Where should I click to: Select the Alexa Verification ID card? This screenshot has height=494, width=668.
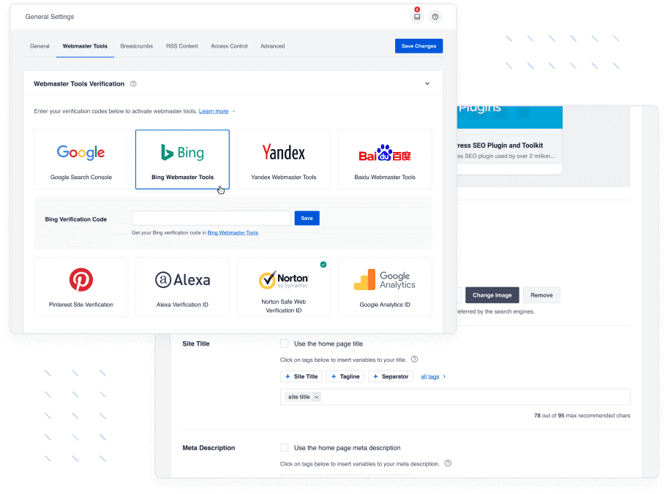(182, 286)
